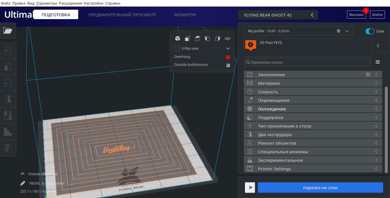
Task: Select the Mirror tool in left toolbar
Action: pyautogui.click(x=8, y=99)
